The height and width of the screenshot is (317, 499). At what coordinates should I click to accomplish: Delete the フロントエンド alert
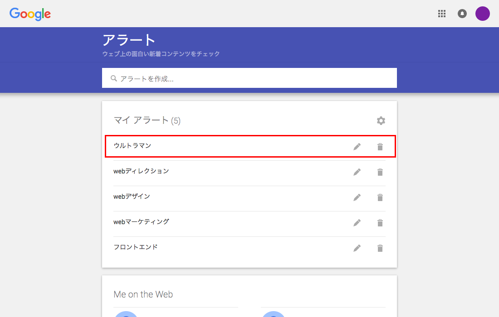[x=380, y=248]
